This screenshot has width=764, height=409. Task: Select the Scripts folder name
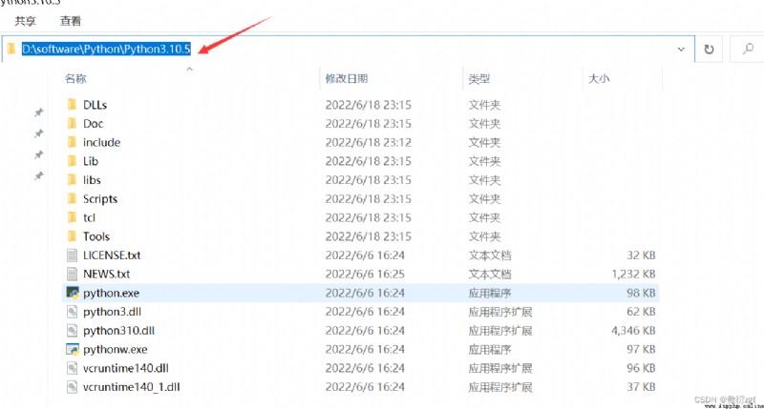100,198
